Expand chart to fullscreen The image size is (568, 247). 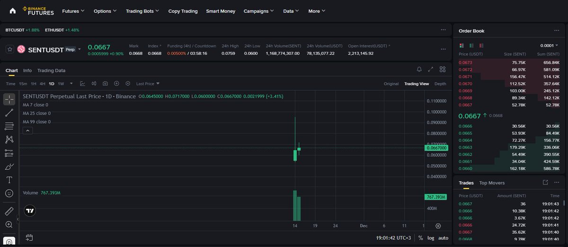coord(431,70)
